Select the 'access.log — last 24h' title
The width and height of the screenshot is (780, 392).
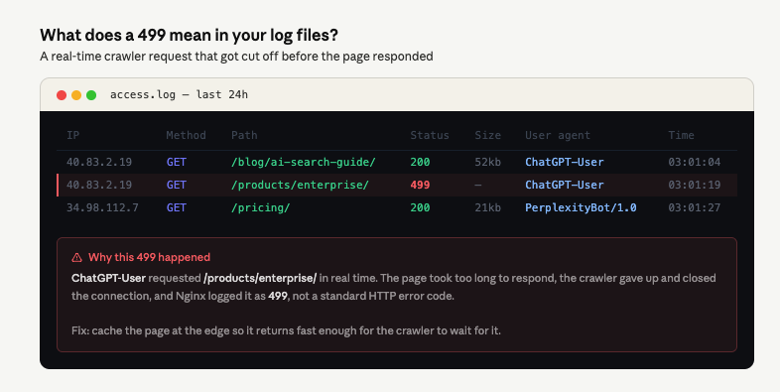pyautogui.click(x=179, y=94)
